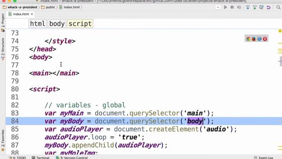Click the myBody variable declaration name
282x159 pixels.
coord(71,121)
